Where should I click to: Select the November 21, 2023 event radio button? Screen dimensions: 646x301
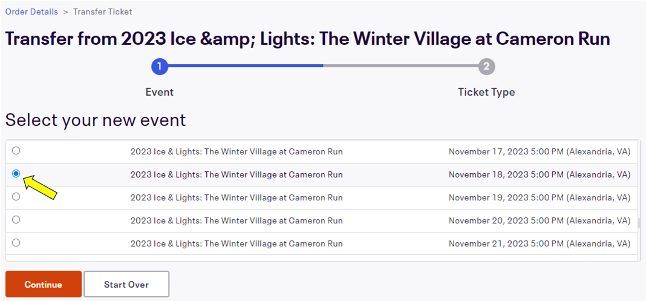(16, 243)
